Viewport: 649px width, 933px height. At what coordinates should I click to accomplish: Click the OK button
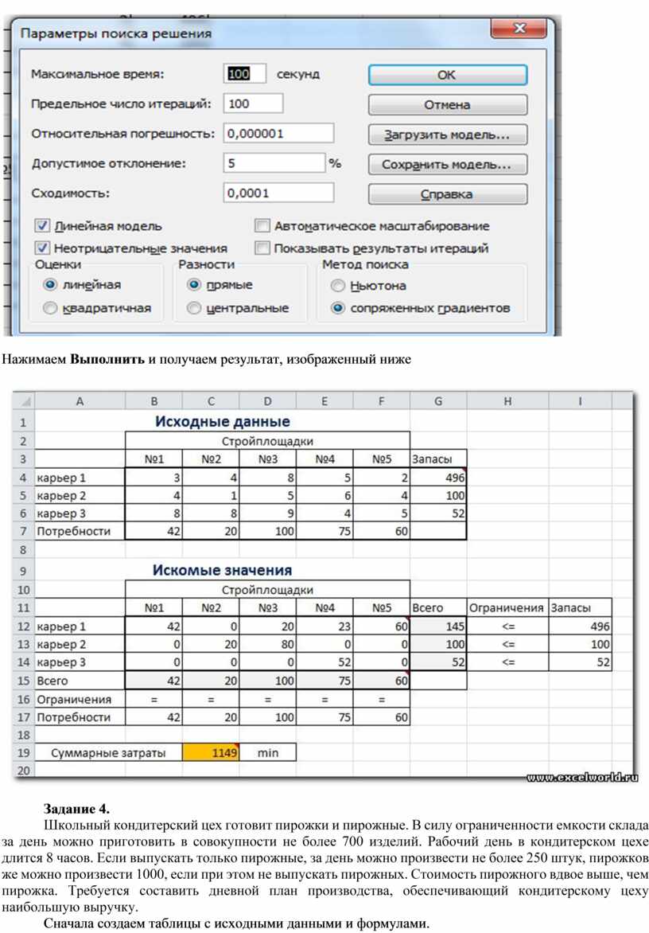[447, 75]
